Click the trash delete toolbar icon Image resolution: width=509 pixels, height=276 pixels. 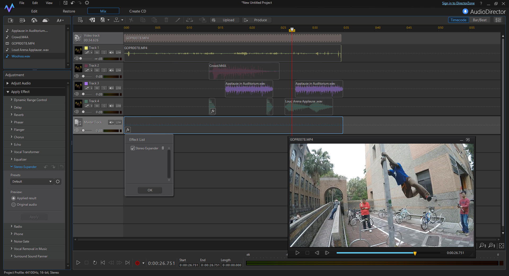tap(166, 20)
